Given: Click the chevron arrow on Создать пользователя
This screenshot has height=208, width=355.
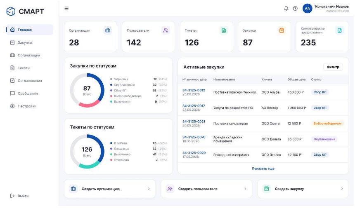Looking at the screenshot, I should tap(246, 189).
